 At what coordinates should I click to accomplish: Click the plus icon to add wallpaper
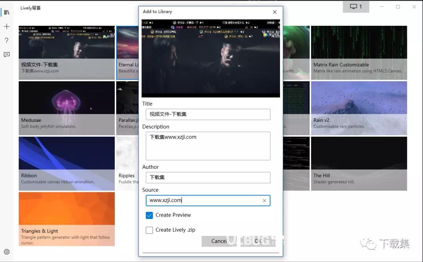click(7, 27)
